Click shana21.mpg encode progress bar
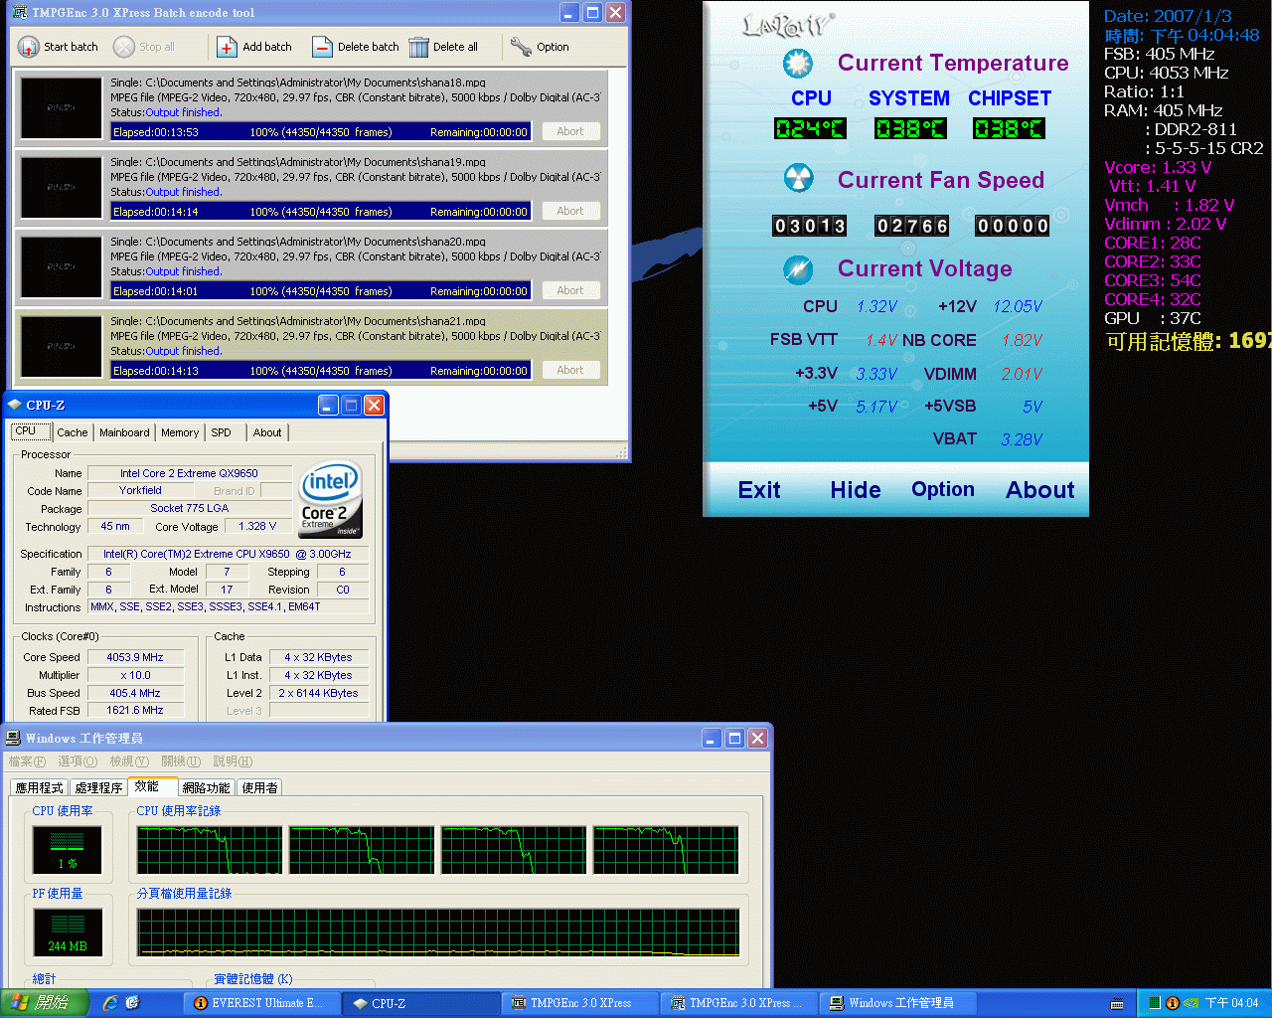The image size is (1272, 1018). point(321,370)
